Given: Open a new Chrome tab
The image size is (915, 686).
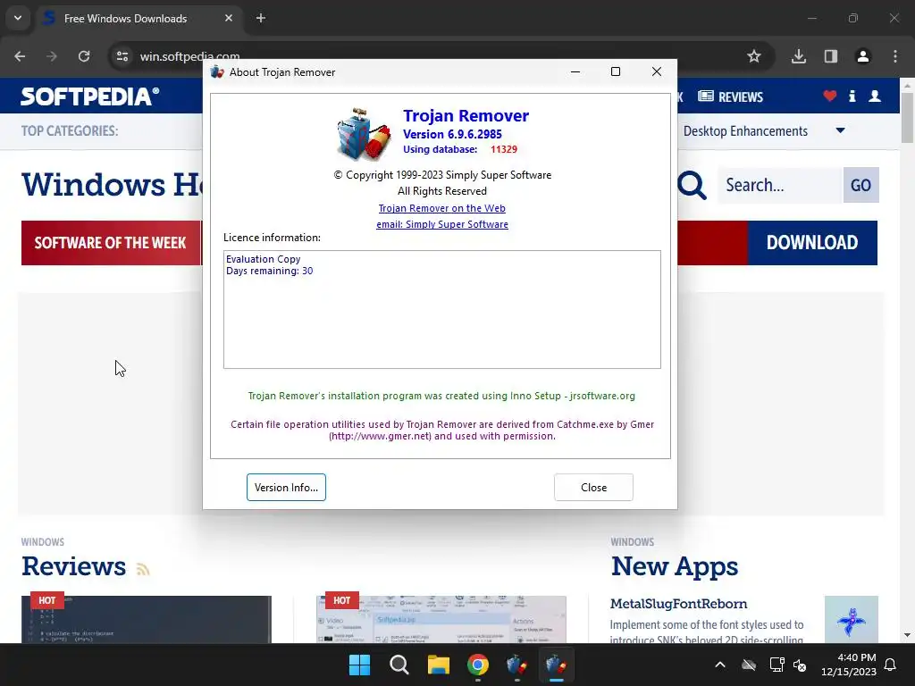Looking at the screenshot, I should coord(261,18).
